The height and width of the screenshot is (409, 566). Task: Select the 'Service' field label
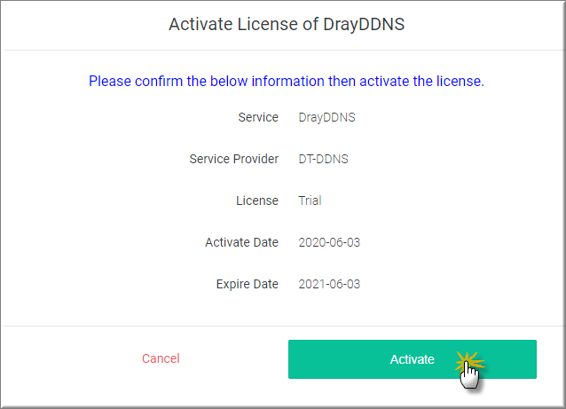[258, 117]
